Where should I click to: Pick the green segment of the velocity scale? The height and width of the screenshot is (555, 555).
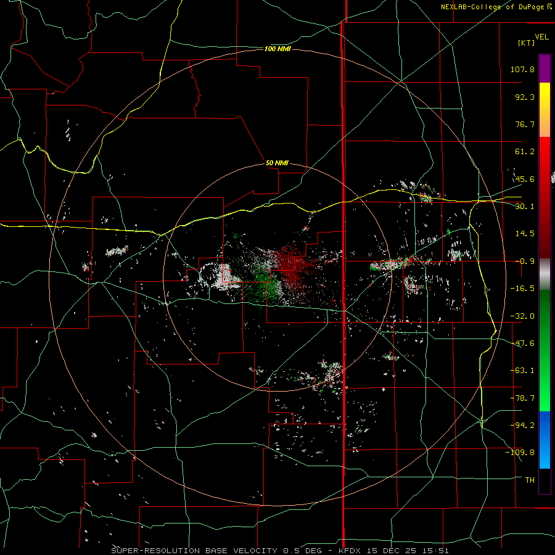(545, 350)
